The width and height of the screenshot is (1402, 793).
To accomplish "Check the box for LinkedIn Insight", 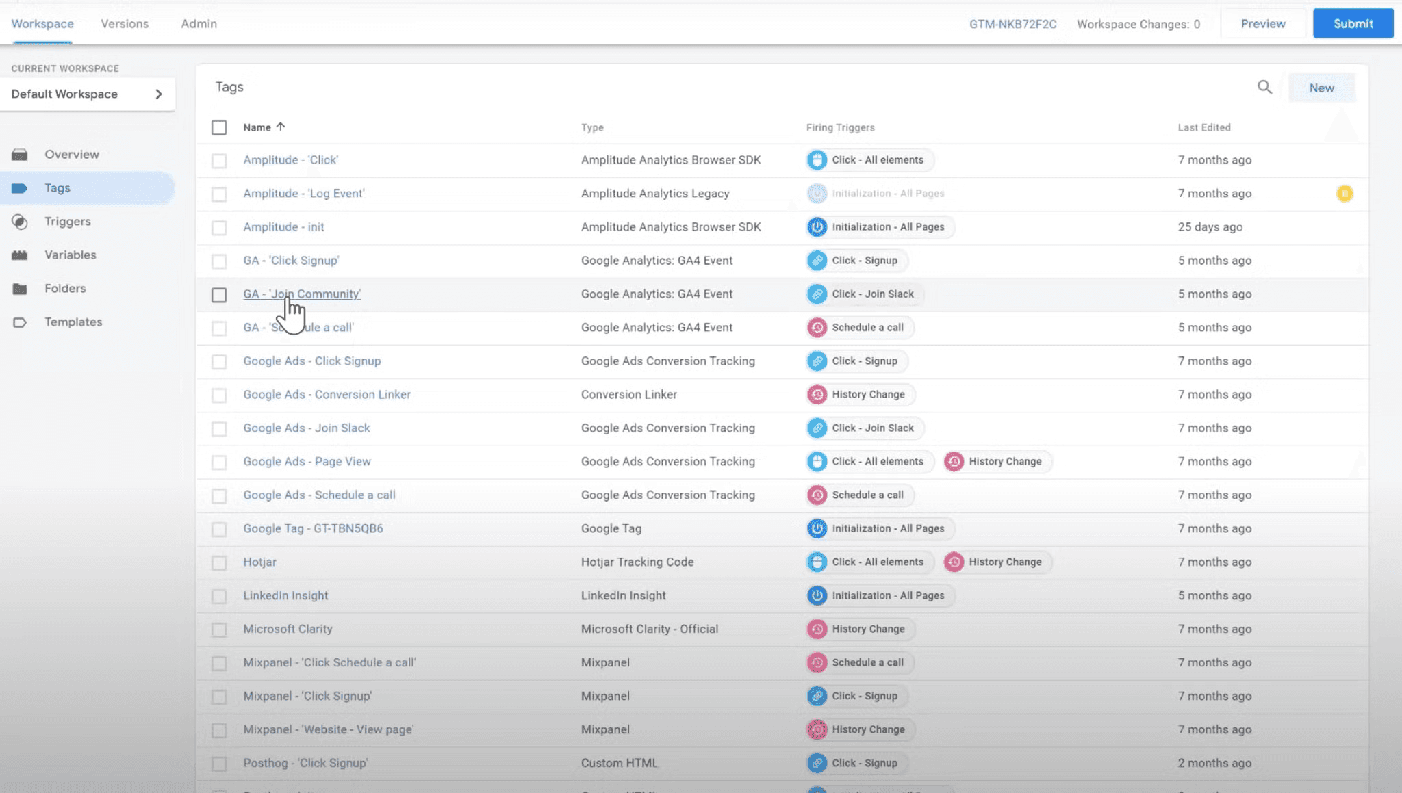I will pos(219,597).
